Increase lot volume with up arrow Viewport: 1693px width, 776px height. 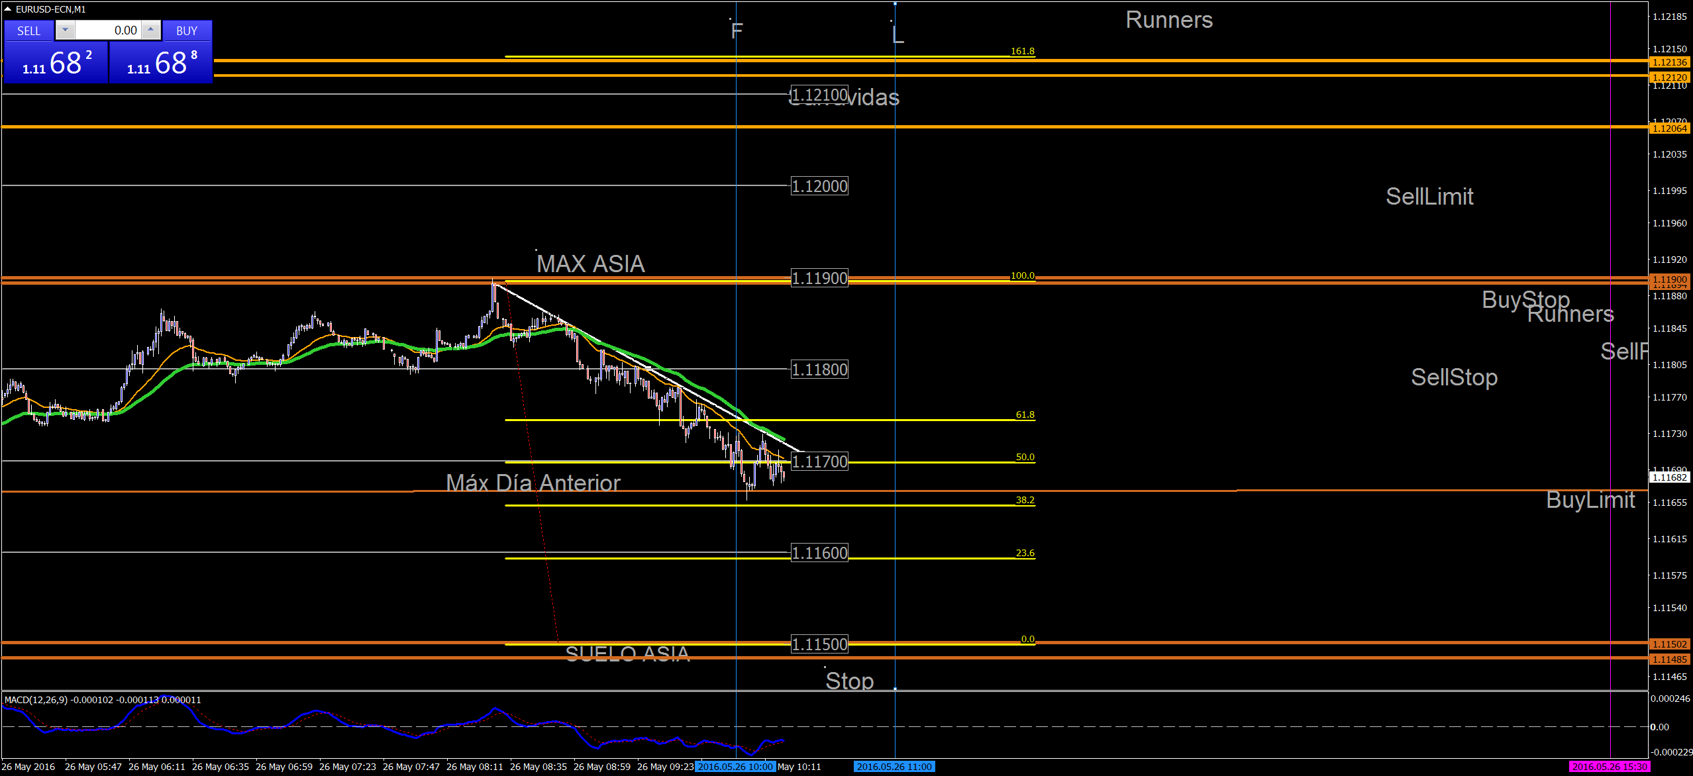pos(151,30)
